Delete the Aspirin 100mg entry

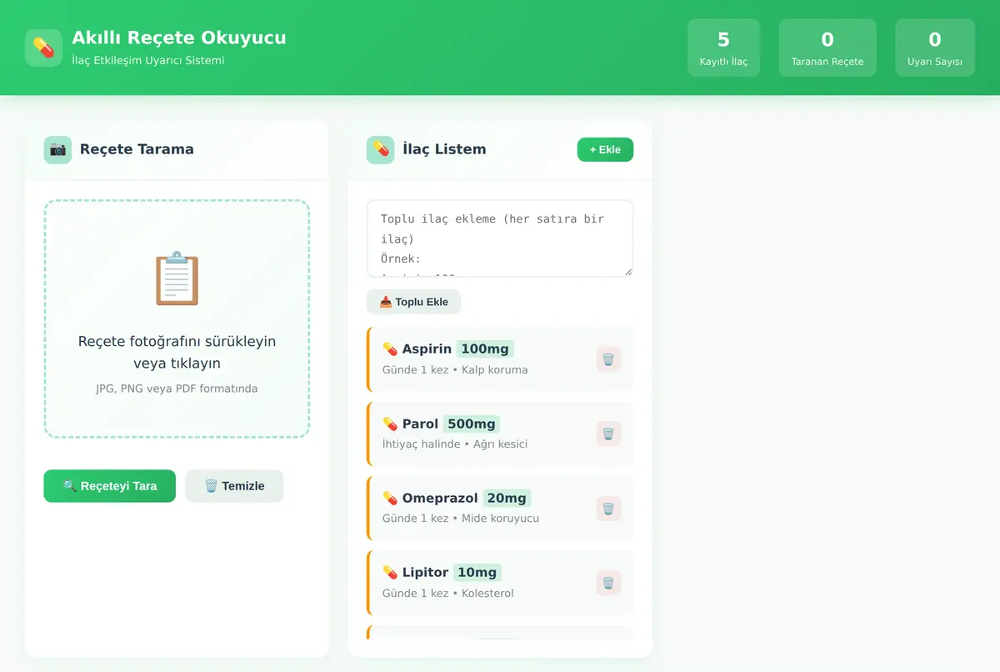coord(608,359)
